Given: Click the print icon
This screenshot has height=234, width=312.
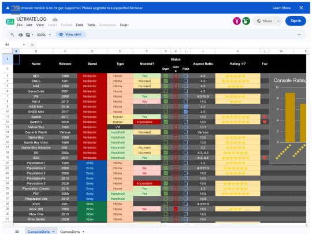Looking at the screenshot, I should (x=20, y=35).
